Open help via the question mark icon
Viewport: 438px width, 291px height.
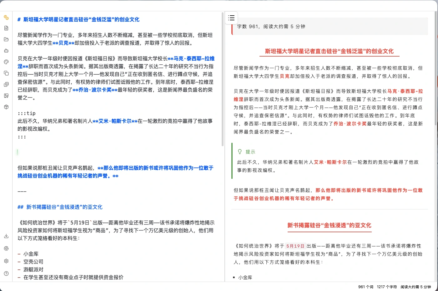click(6, 273)
